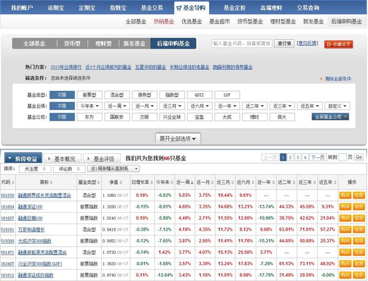The width and height of the screenshot is (368, 281).
Task: Open the 今年来 performance dropdown
Action: pyautogui.click(x=90, y=106)
